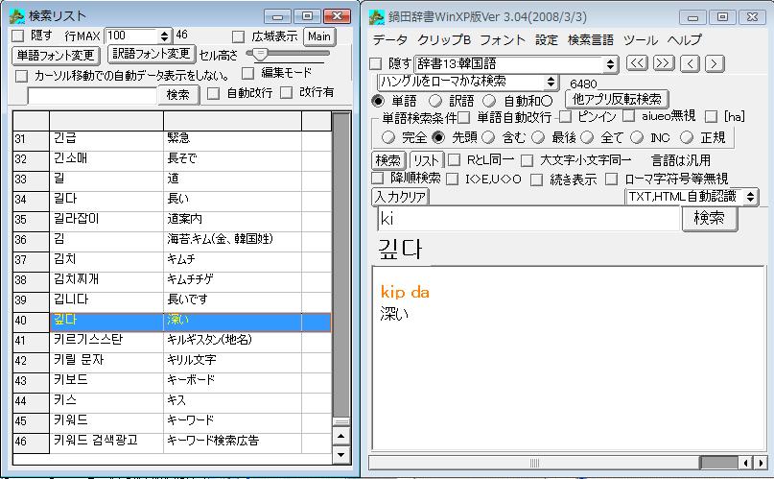The width and height of the screenshot is (774, 479).
Task: Click the 検索リスト window title icon
Action: [16, 16]
